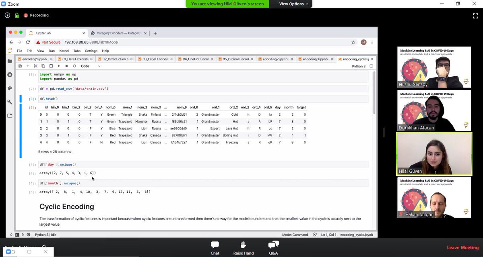Select the JupyterLab browser tab

(56, 33)
